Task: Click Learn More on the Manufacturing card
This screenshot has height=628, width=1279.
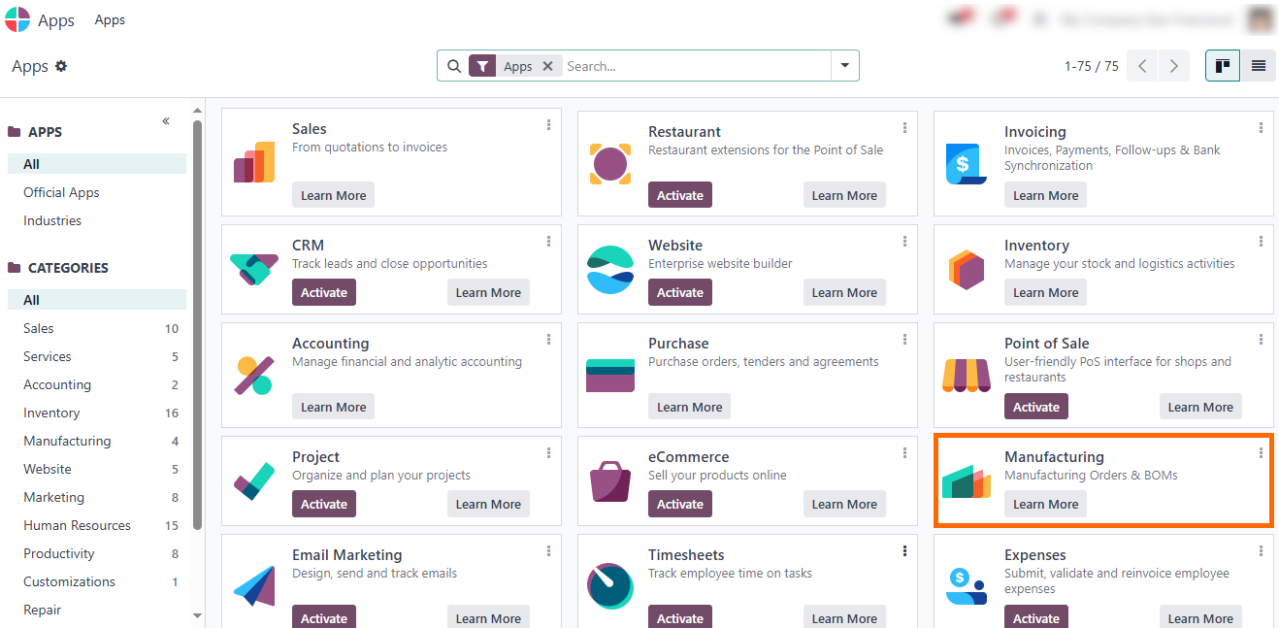Action: click(x=1046, y=504)
